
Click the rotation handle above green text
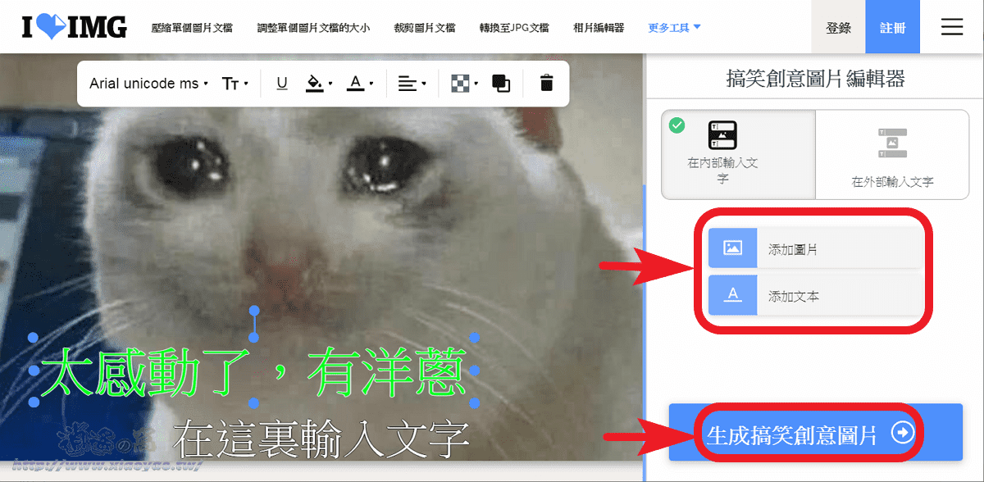tap(253, 311)
